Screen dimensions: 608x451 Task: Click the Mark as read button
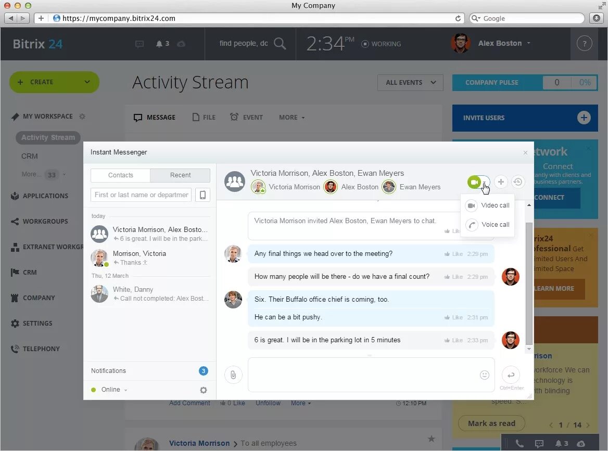click(x=491, y=423)
